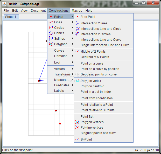Click the Conics ellipse icon
161x154 pixels.
click(x=51, y=33)
